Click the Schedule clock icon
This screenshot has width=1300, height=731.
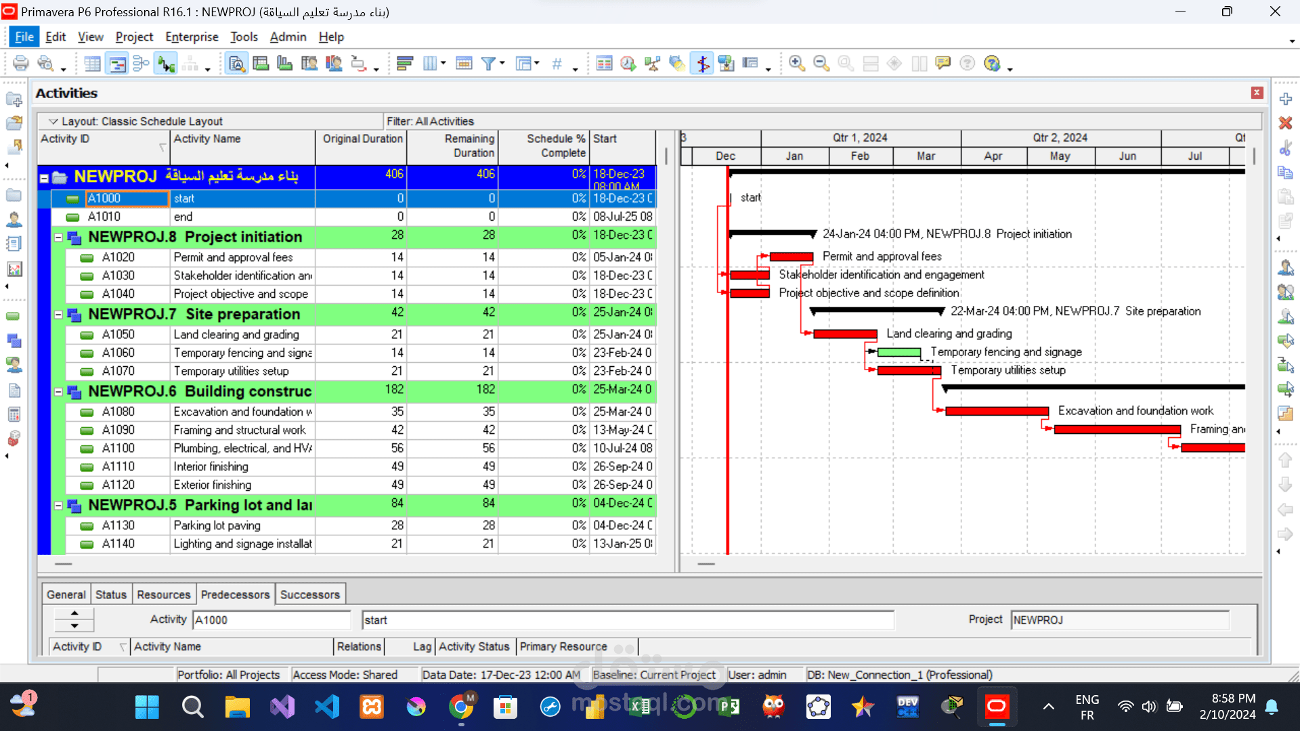[x=628, y=64]
